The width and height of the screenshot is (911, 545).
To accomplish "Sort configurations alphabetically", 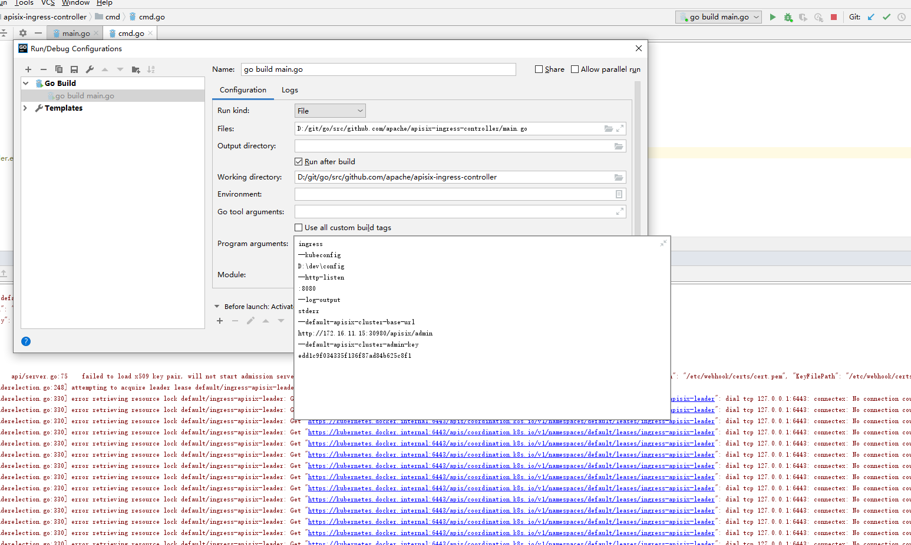I will [x=151, y=69].
